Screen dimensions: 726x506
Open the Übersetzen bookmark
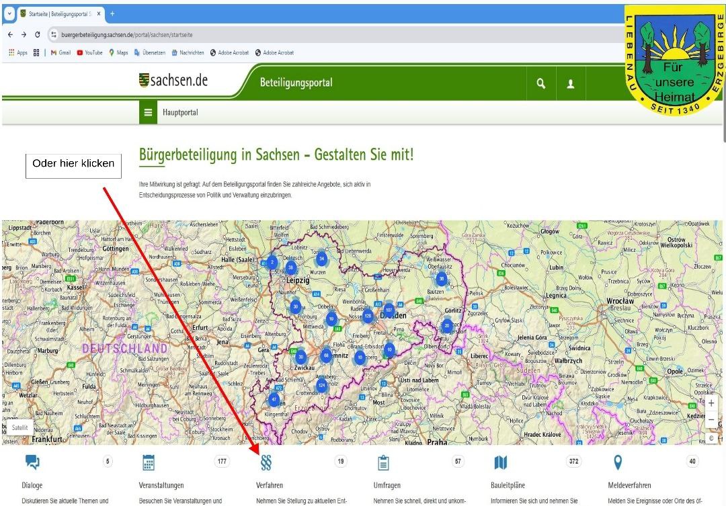tap(149, 53)
